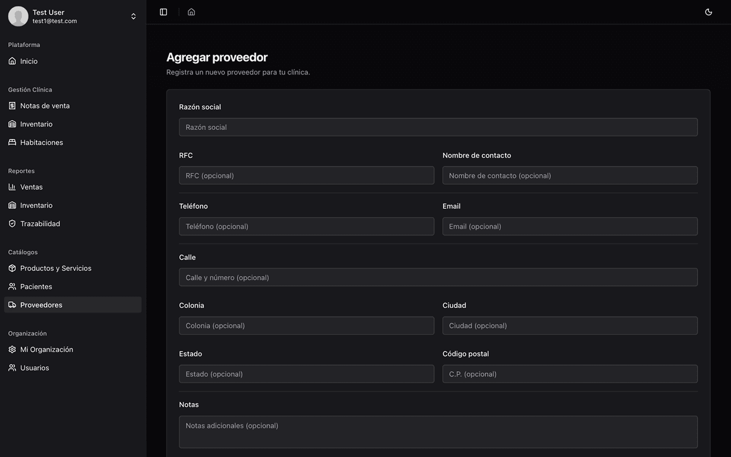This screenshot has width=731, height=457.
Task: Select Proveedores menu item
Action: pos(41,305)
